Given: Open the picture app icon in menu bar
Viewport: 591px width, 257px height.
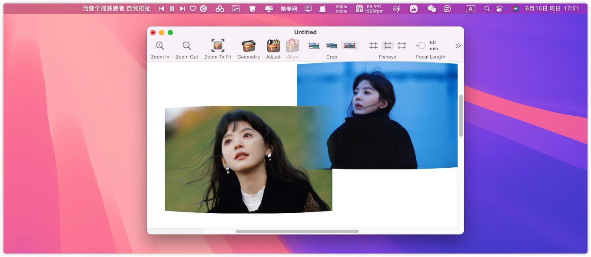Looking at the screenshot, I should (x=414, y=9).
